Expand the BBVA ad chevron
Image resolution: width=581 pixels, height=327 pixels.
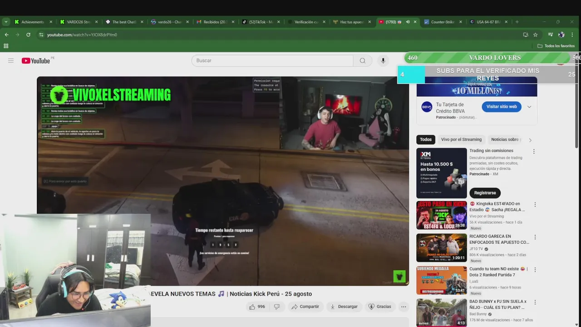click(x=529, y=107)
